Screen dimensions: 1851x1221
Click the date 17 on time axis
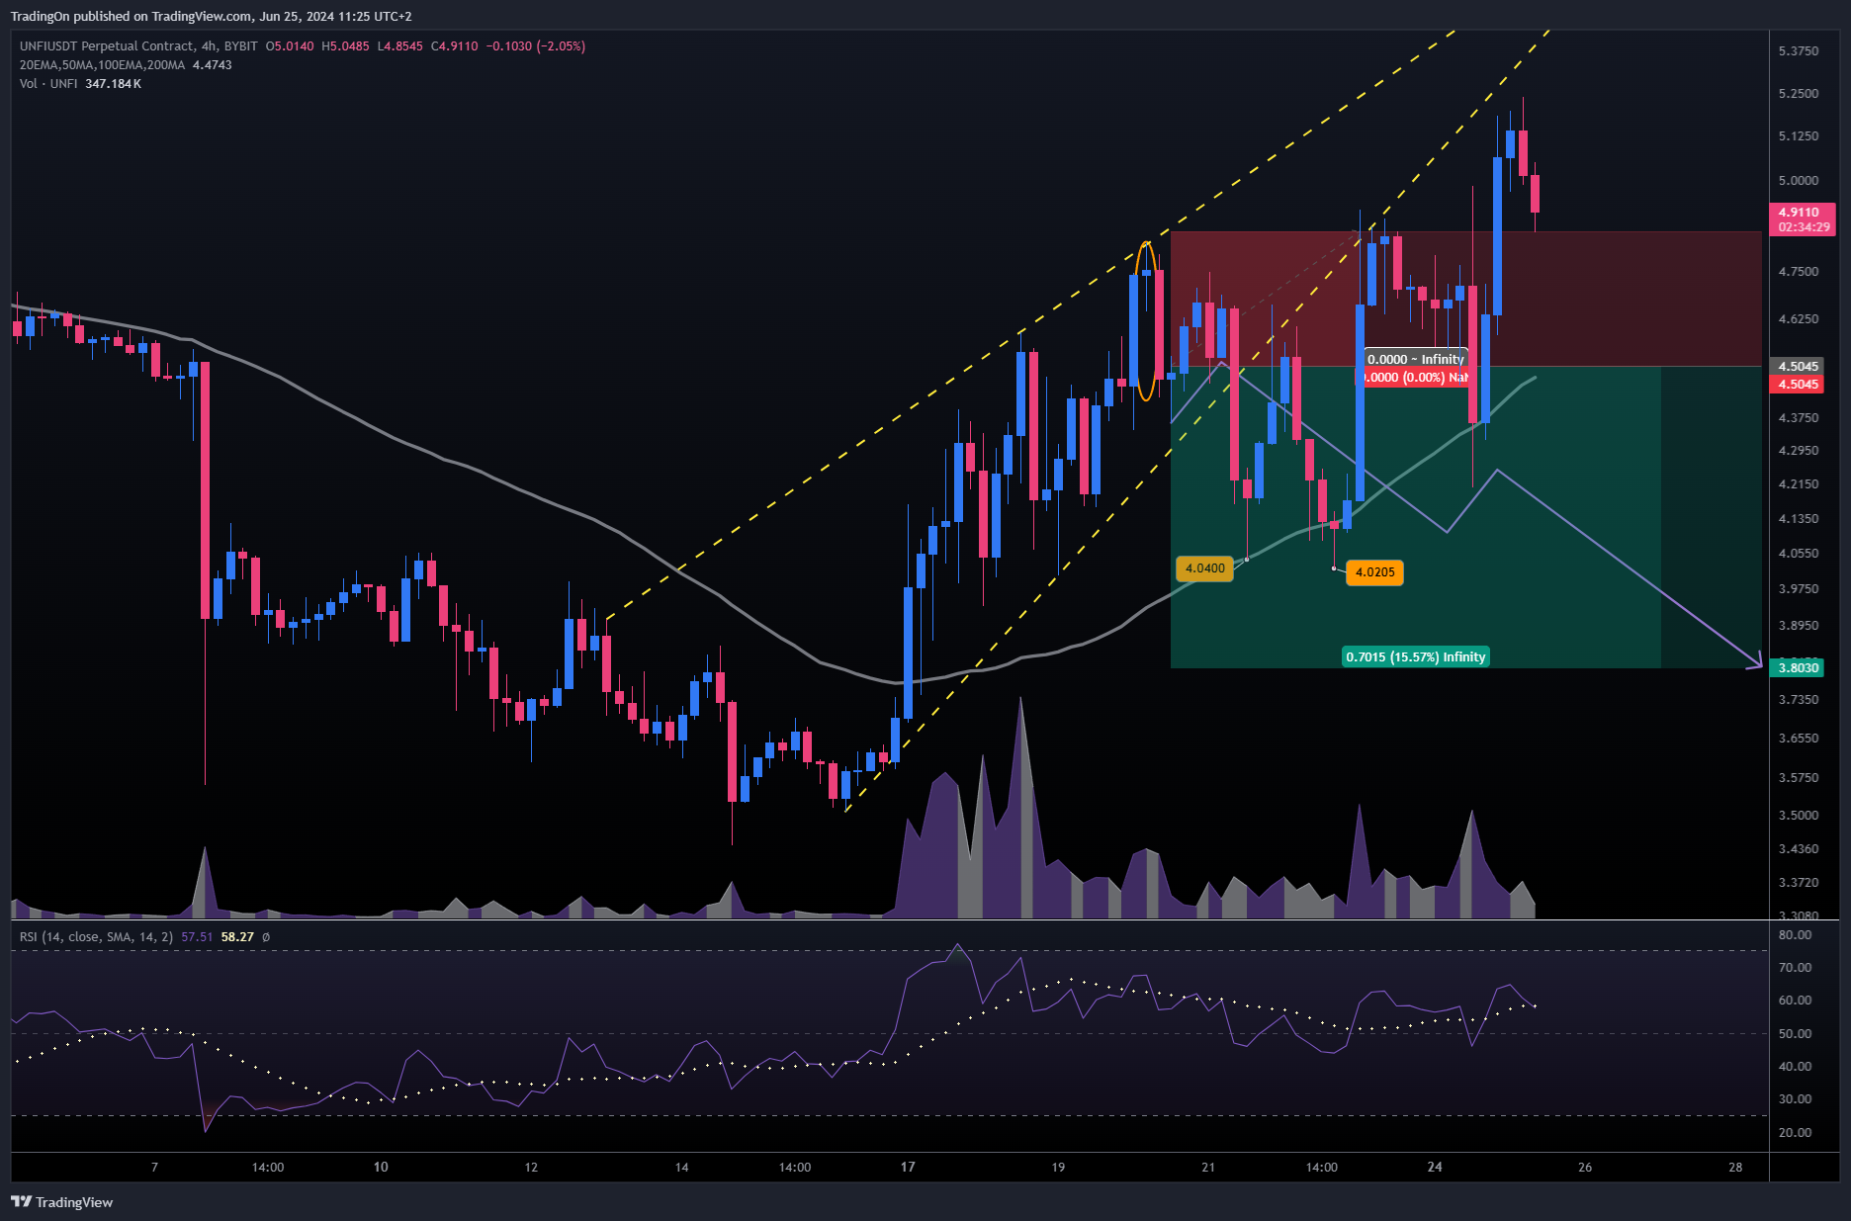click(x=908, y=1167)
